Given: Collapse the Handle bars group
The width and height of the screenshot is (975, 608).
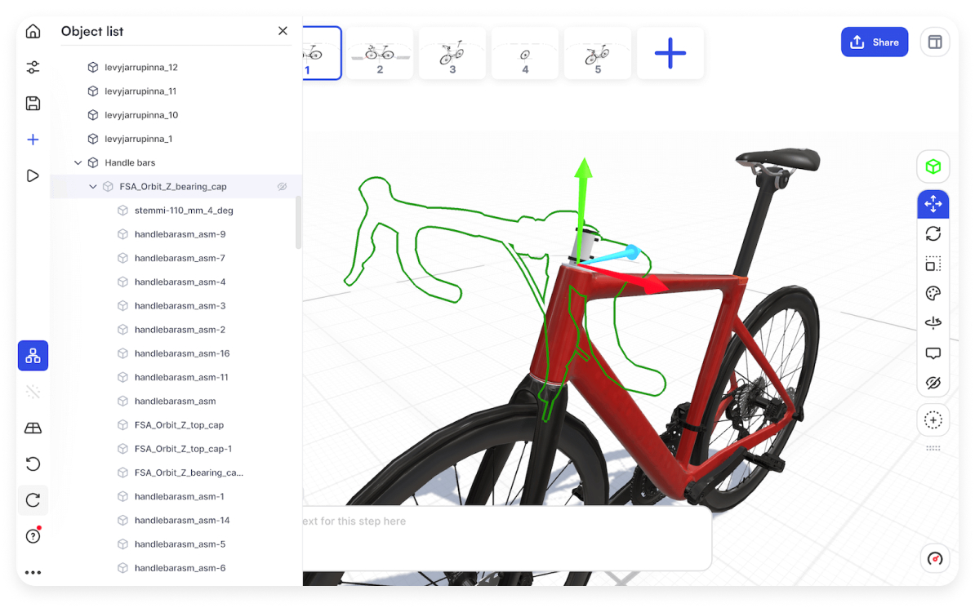Looking at the screenshot, I should pyautogui.click(x=78, y=163).
